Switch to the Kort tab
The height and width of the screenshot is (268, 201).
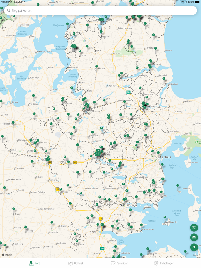click(x=34, y=263)
